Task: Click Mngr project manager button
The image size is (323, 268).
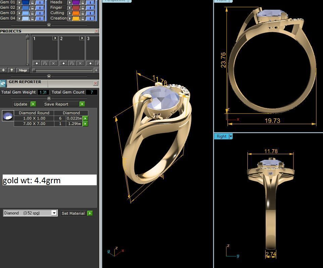Action: coord(23,70)
